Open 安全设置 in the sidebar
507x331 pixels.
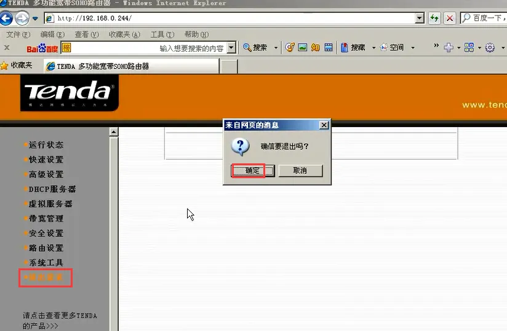pyautogui.click(x=46, y=233)
